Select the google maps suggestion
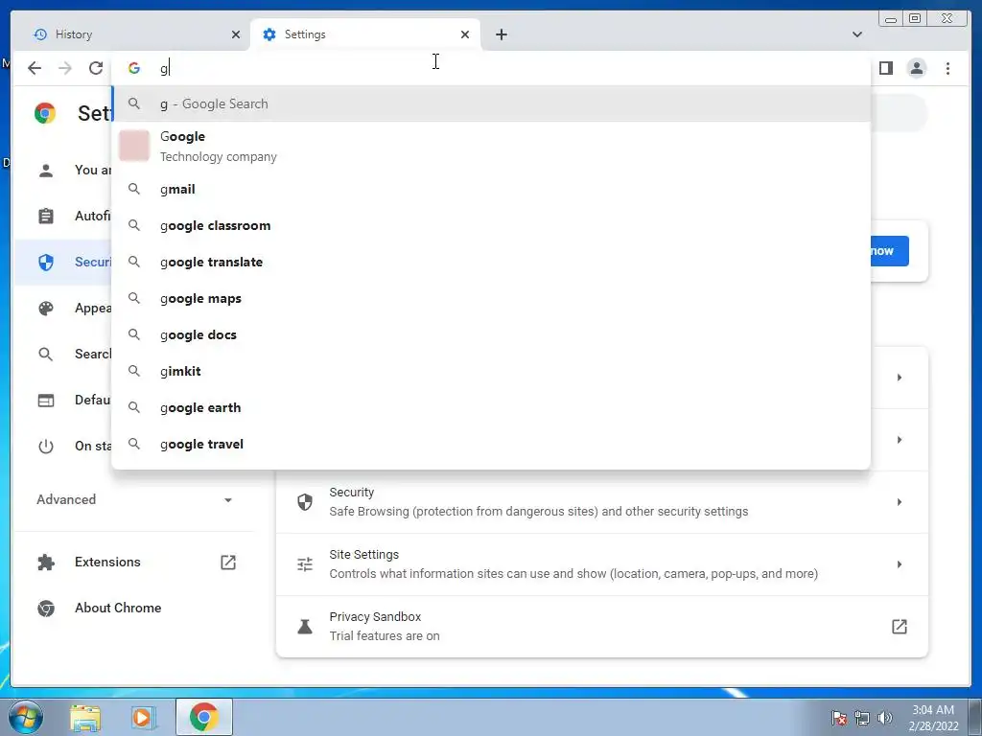The height and width of the screenshot is (736, 982). click(491, 299)
